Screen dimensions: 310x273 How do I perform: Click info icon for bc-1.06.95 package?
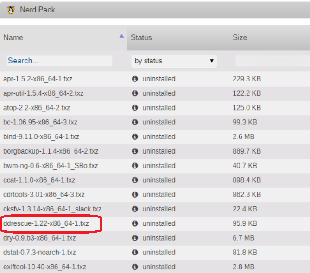click(135, 122)
